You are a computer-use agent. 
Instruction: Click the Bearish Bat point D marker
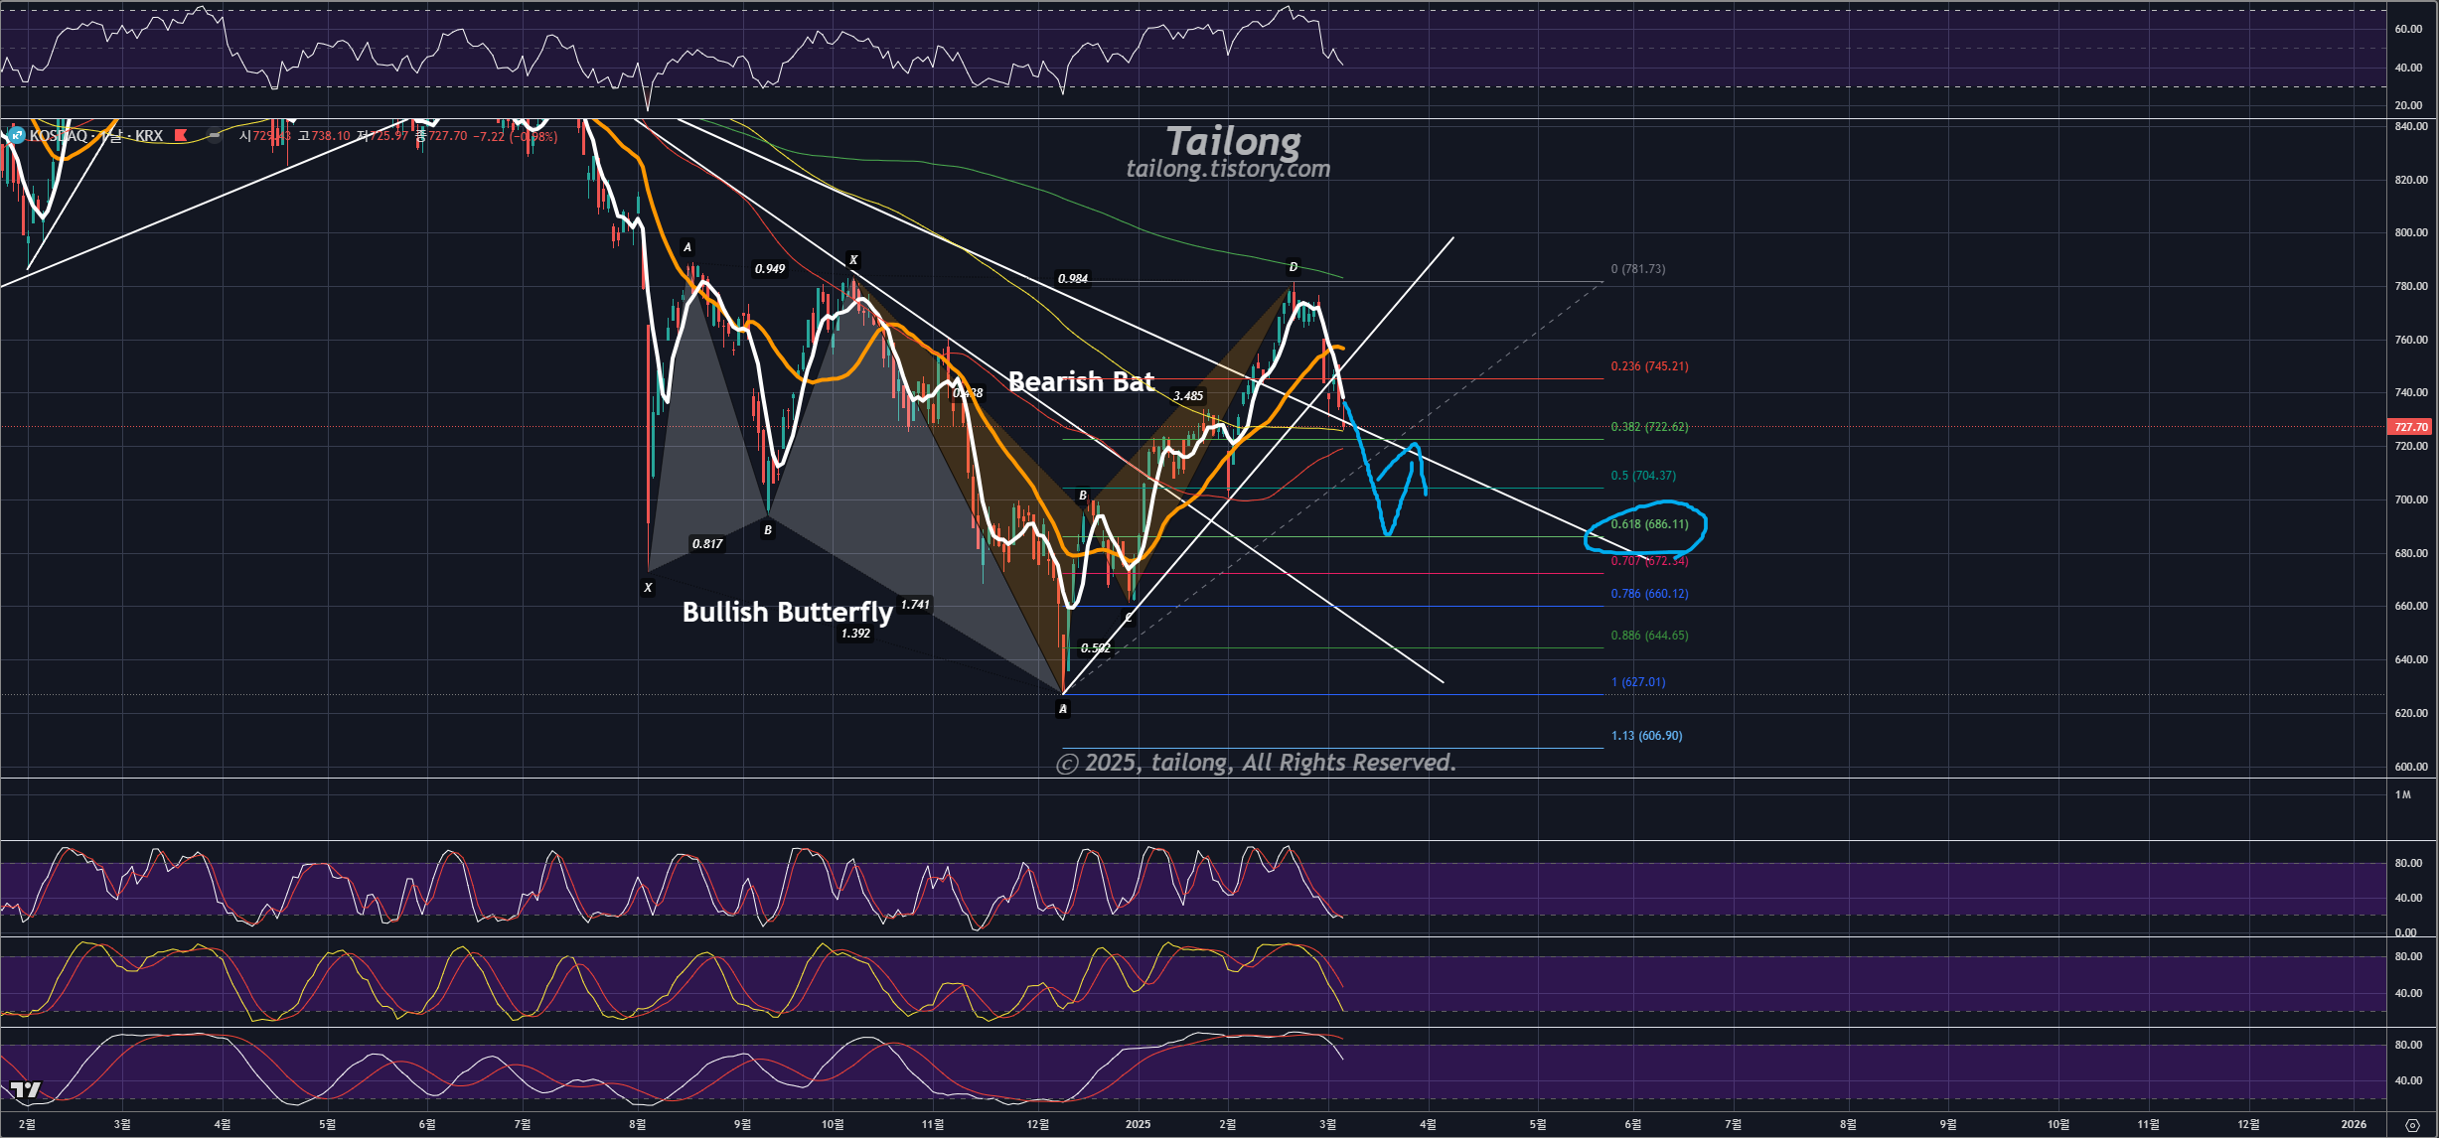coord(1293,267)
